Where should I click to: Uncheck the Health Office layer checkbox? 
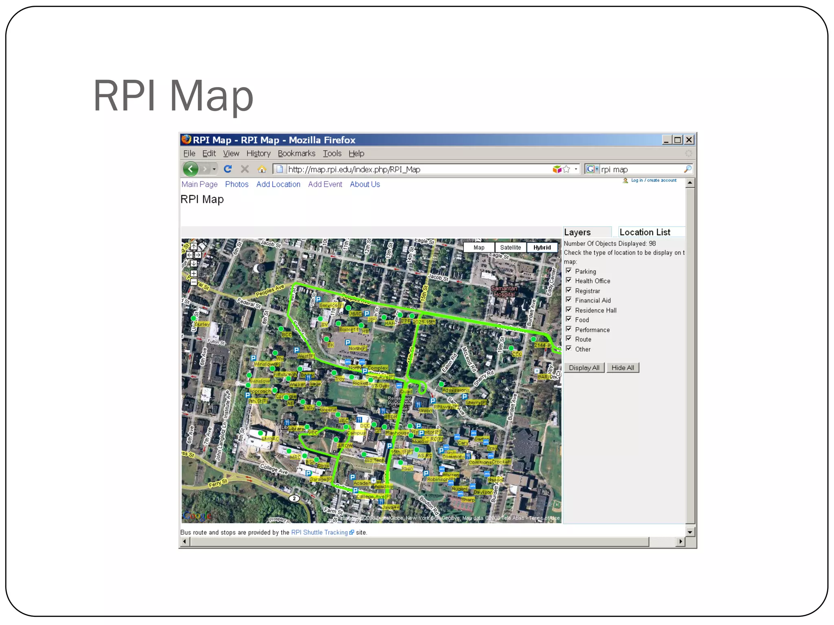(x=568, y=280)
